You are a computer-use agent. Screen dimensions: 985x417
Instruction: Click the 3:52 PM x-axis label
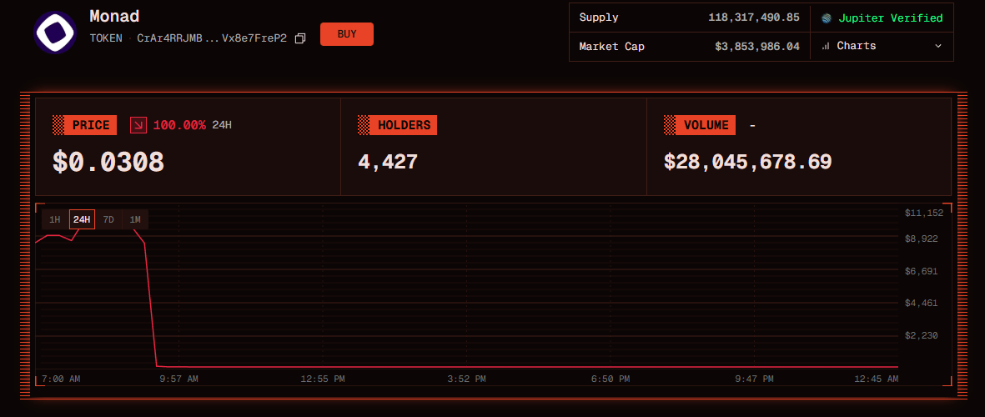[467, 379]
